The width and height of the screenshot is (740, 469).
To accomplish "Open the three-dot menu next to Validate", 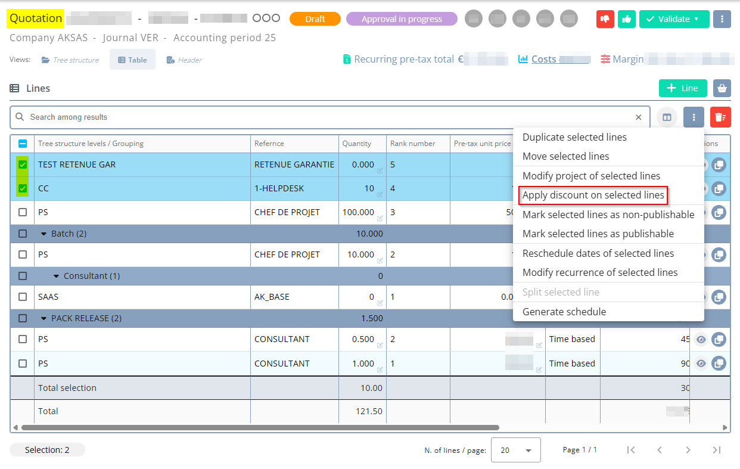I will coord(722,19).
